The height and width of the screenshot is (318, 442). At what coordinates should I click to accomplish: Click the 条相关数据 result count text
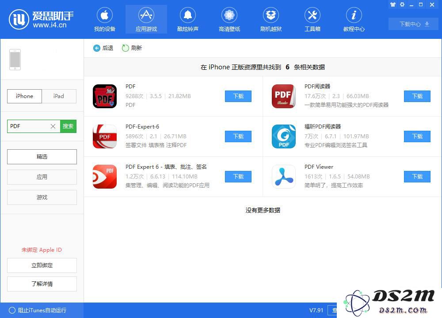pos(309,67)
